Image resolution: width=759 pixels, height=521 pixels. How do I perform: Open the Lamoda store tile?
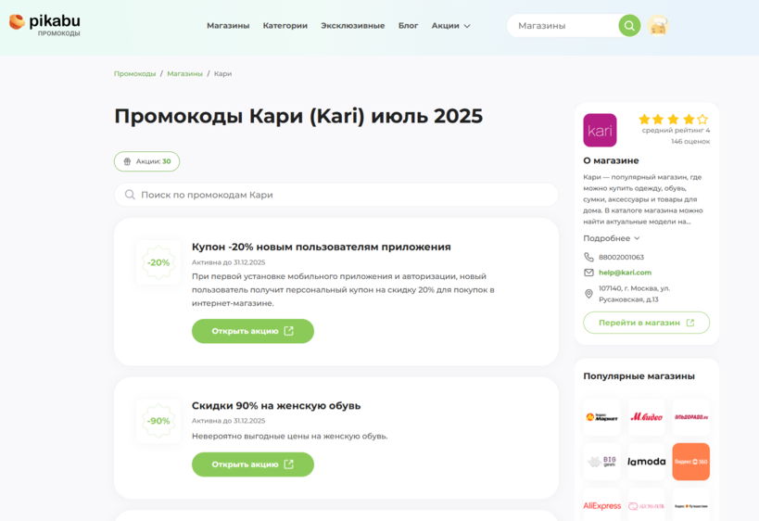[646, 462]
